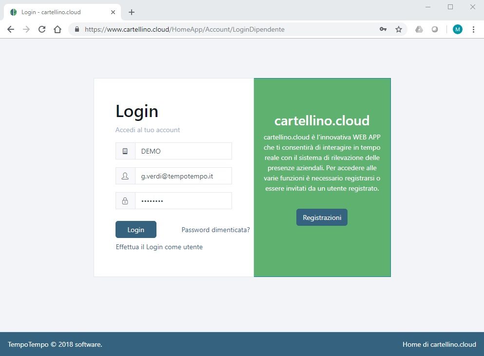Click TempoTempo © 2018 software footer text
Viewport: 484px width, 356px height.
pos(55,344)
